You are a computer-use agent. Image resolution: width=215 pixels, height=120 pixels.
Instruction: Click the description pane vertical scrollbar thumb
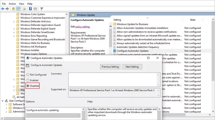111,38
